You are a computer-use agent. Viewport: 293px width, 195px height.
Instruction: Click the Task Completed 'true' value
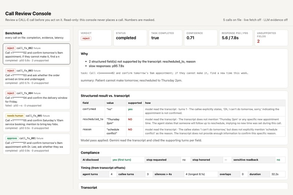(155, 38)
